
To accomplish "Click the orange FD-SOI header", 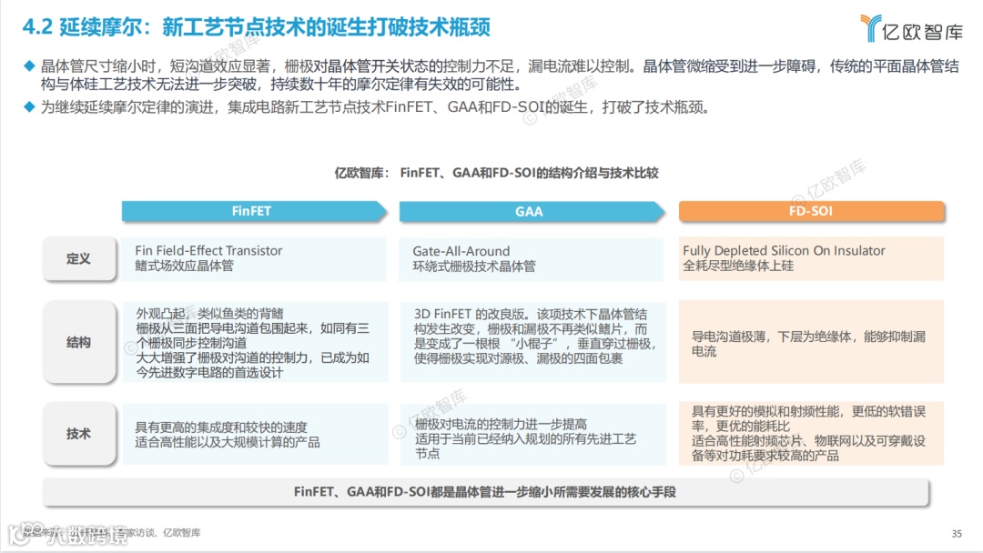I will (811, 211).
